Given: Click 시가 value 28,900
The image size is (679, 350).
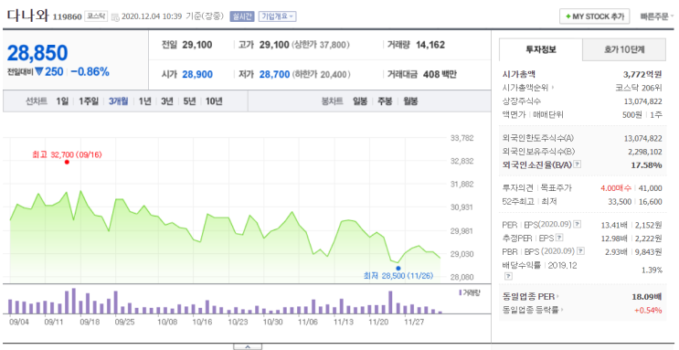Looking at the screenshot, I should pos(197,75).
